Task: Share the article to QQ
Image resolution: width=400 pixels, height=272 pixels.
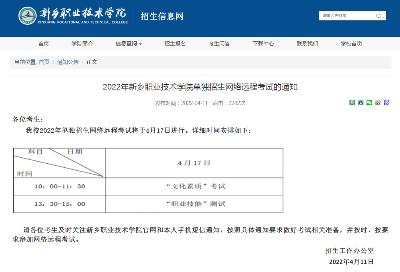Action: click(360, 103)
